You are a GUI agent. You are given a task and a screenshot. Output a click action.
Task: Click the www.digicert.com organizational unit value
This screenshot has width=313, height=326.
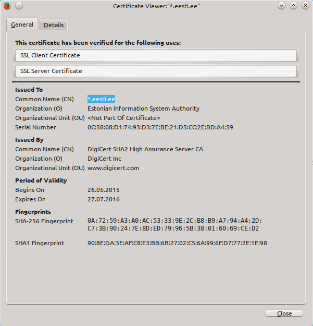click(114, 168)
